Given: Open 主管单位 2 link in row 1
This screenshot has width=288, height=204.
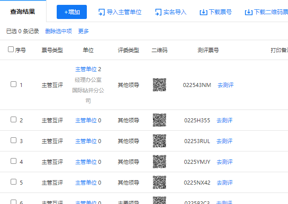Looking at the screenshot, I should click(86, 69).
